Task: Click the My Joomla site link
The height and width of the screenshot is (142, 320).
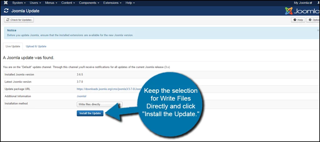Action: pyautogui.click(x=303, y=3)
